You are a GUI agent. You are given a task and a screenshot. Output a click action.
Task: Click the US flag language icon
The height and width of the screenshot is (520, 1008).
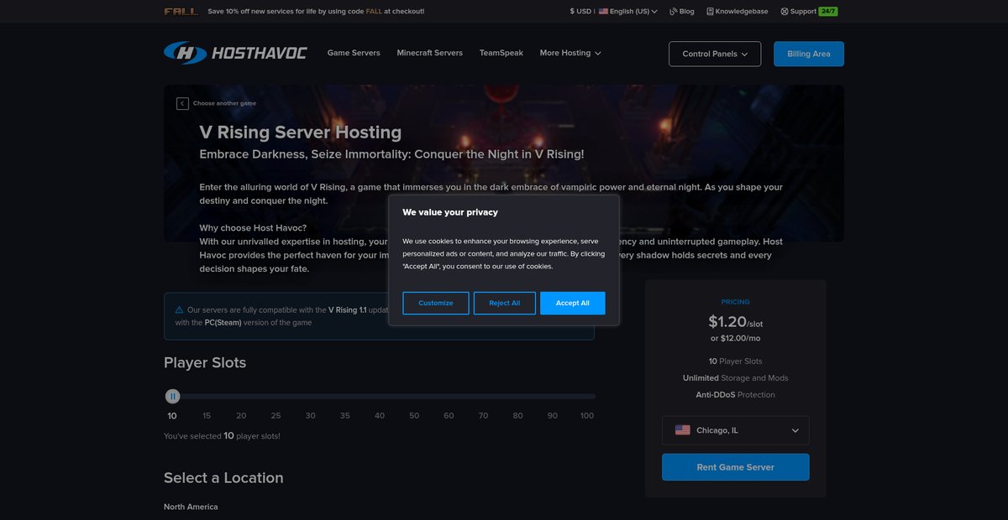pos(603,12)
